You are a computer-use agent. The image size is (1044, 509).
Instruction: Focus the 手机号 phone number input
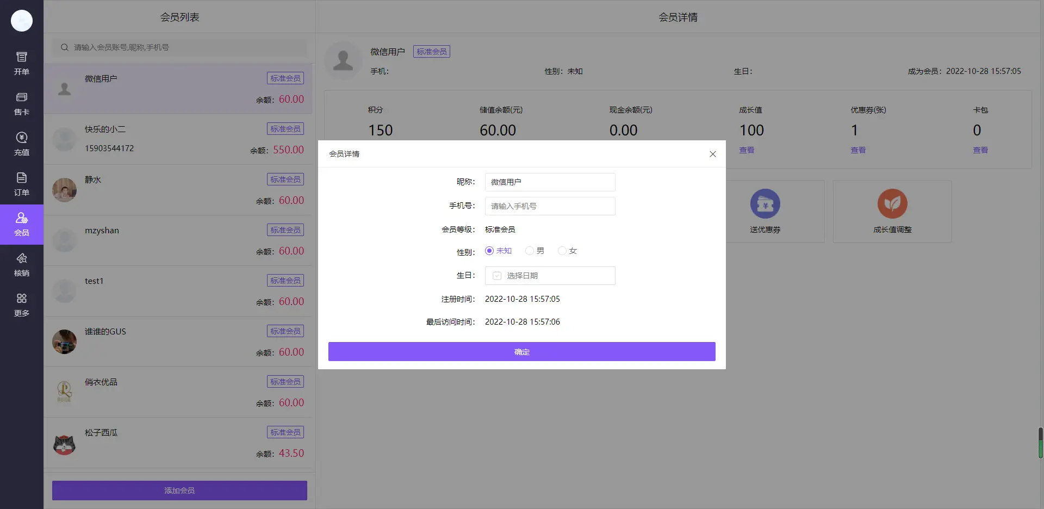tap(550, 206)
